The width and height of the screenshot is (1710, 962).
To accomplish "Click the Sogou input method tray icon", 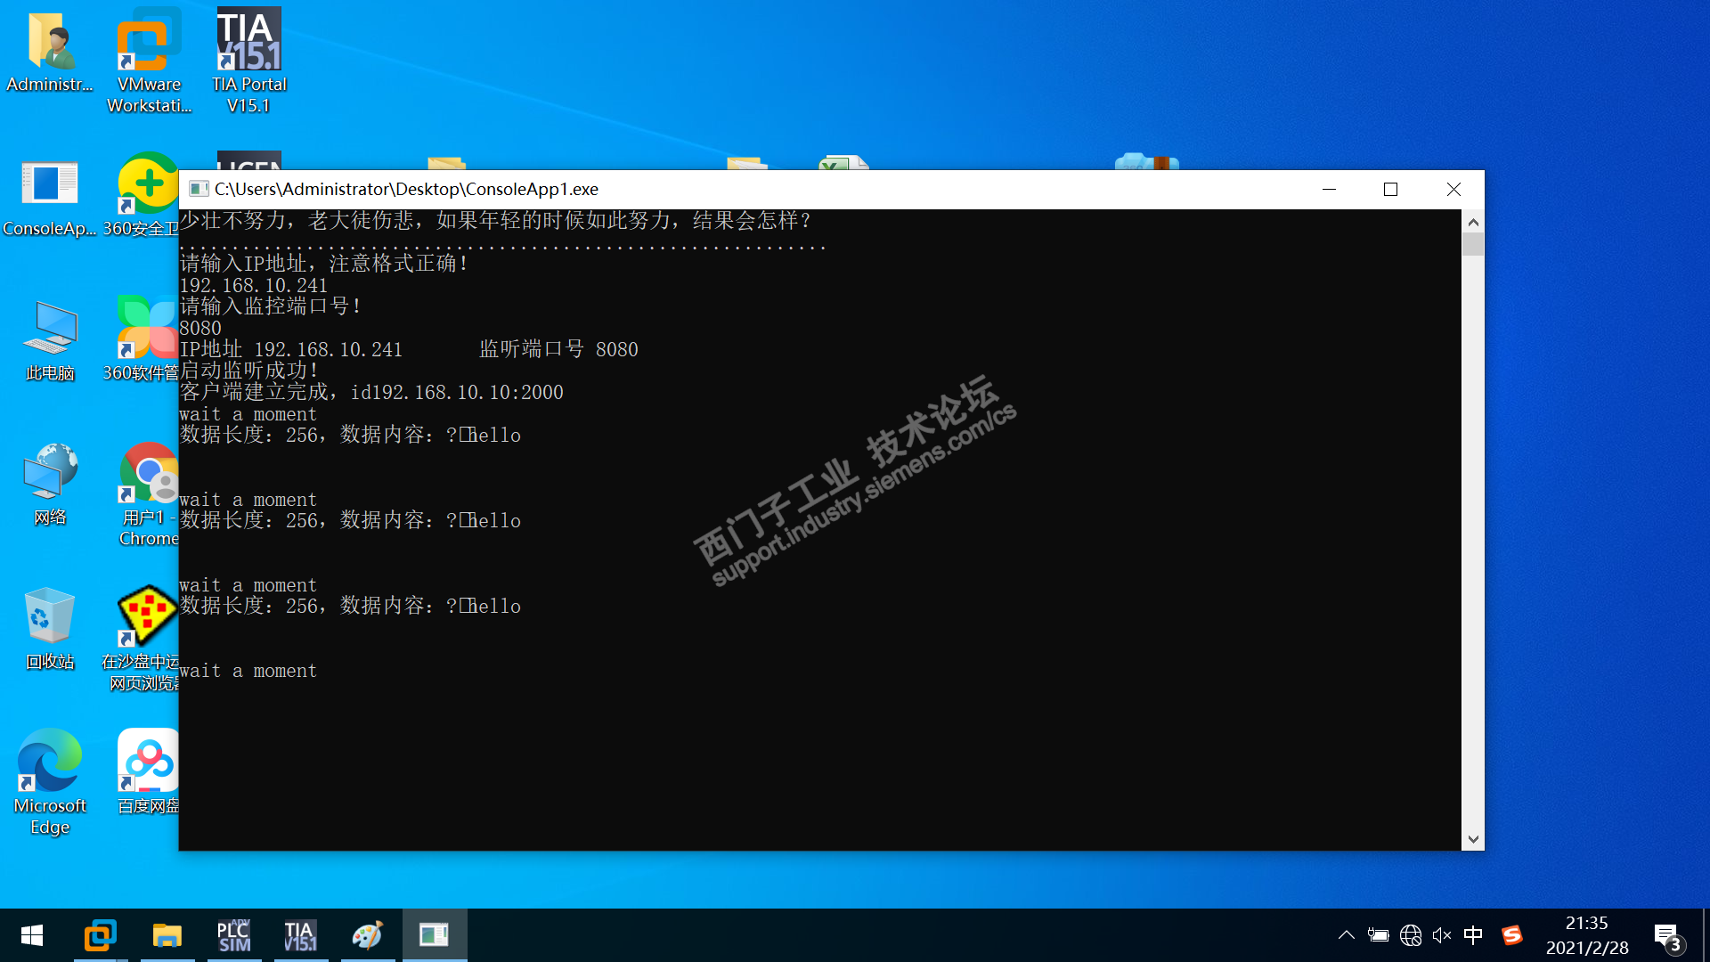I will coord(1511,935).
